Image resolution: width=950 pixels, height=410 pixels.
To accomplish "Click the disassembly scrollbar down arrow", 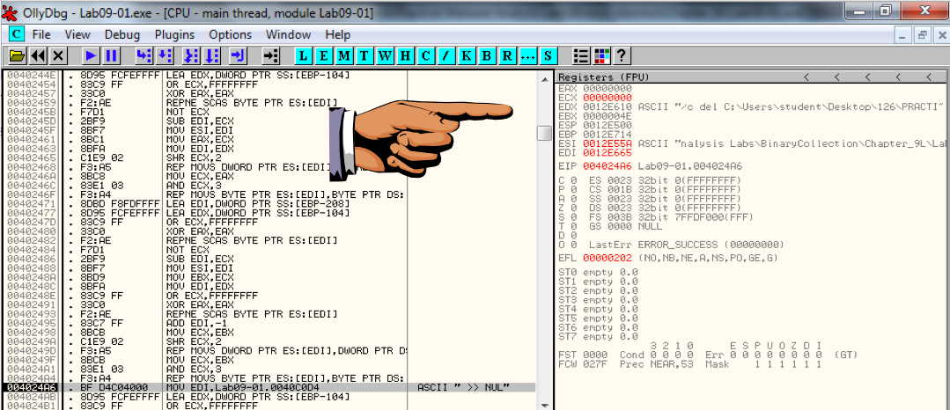I will (x=545, y=405).
